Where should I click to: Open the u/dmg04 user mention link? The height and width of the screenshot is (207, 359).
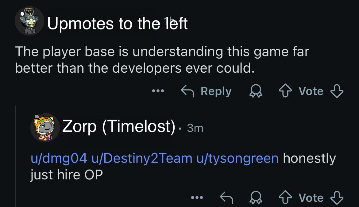click(x=59, y=158)
